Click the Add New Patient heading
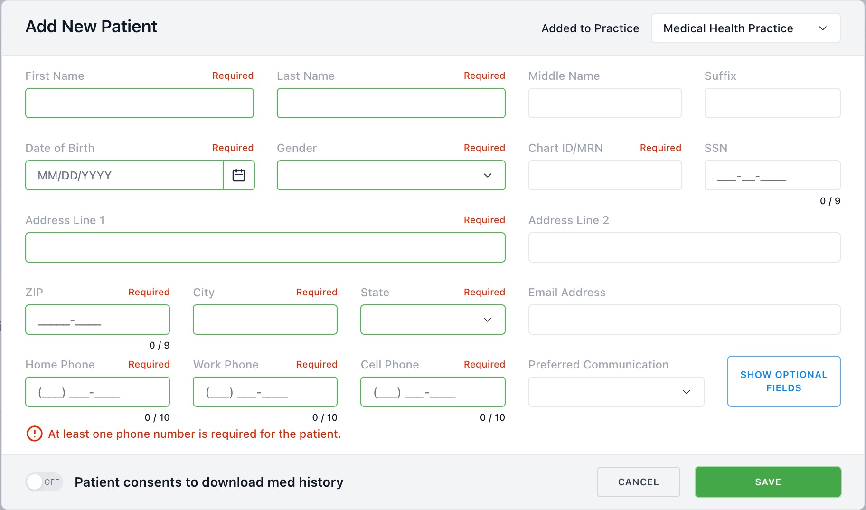The height and width of the screenshot is (510, 866). [x=91, y=27]
